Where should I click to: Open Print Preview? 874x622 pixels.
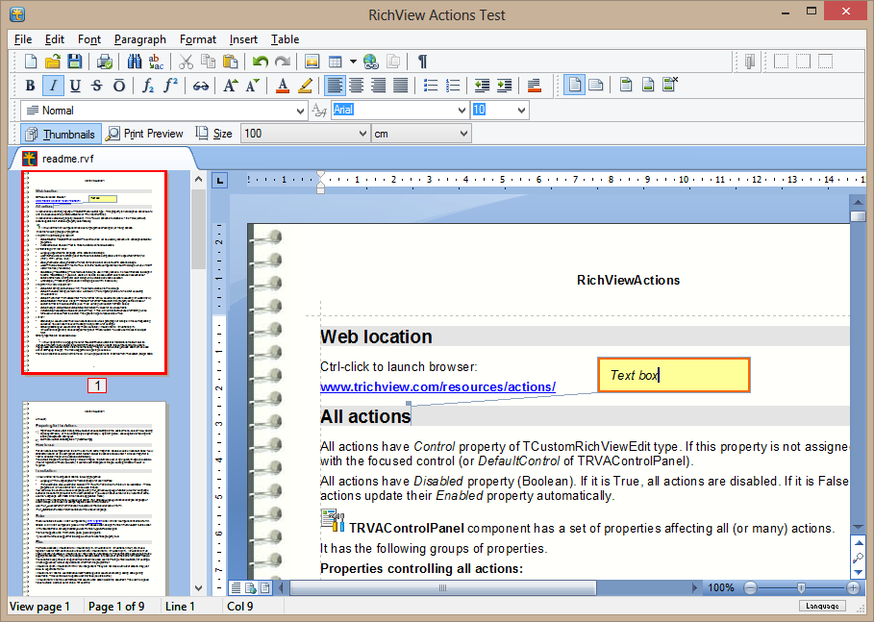[145, 134]
